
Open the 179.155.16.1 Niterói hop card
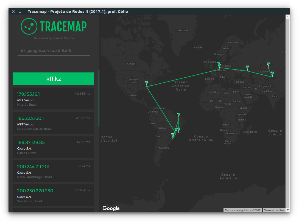54,99
